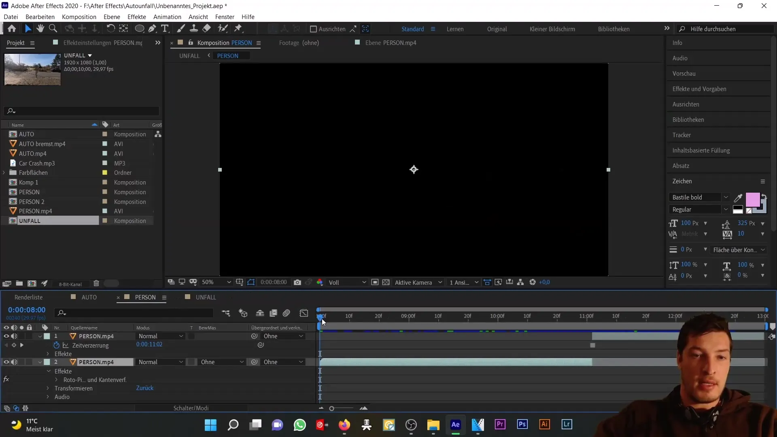Select the Clone Stamp tool
Screen dimensions: 777x437
[194, 29]
